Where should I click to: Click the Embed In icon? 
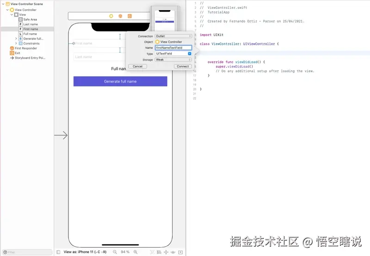(180, 252)
